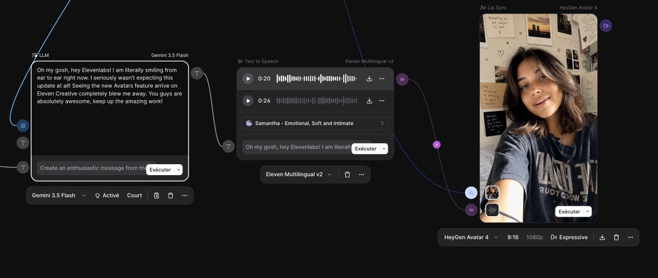Seek within the 0:20 waveform
The width and height of the screenshot is (658, 278).
[x=317, y=79]
